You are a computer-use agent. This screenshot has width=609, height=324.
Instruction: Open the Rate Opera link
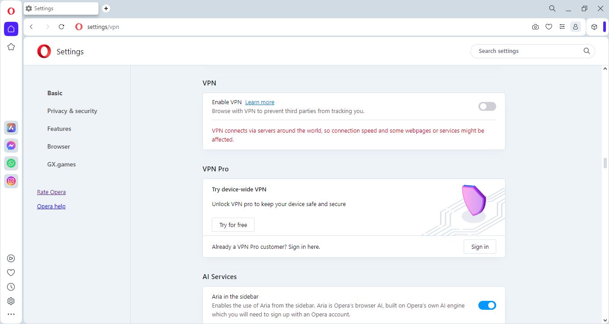[x=51, y=192]
